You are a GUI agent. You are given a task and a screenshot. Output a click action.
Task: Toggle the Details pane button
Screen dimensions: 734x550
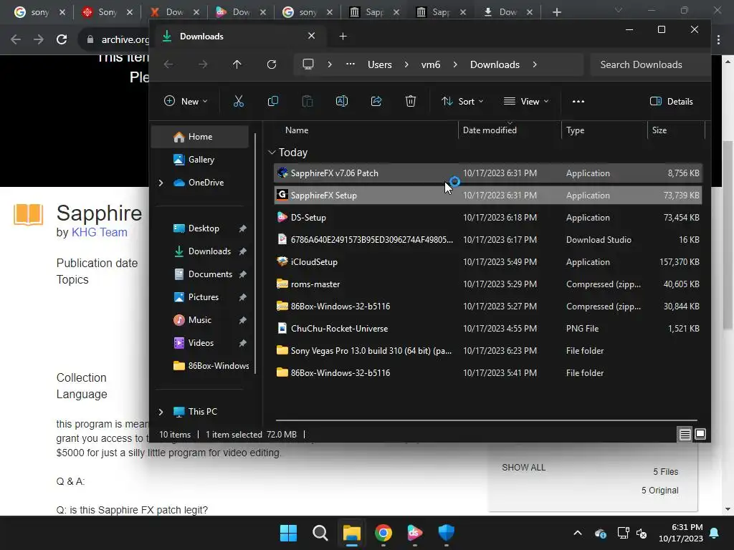point(671,101)
